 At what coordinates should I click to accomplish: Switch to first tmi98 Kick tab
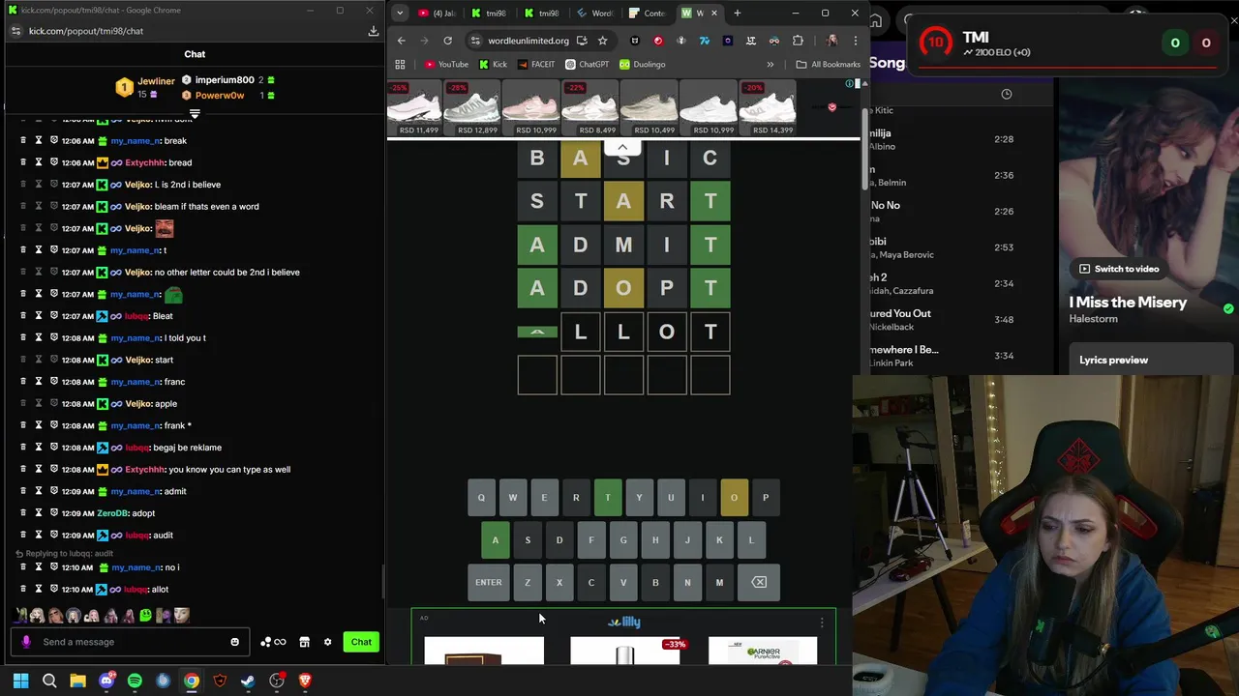tap(489, 13)
